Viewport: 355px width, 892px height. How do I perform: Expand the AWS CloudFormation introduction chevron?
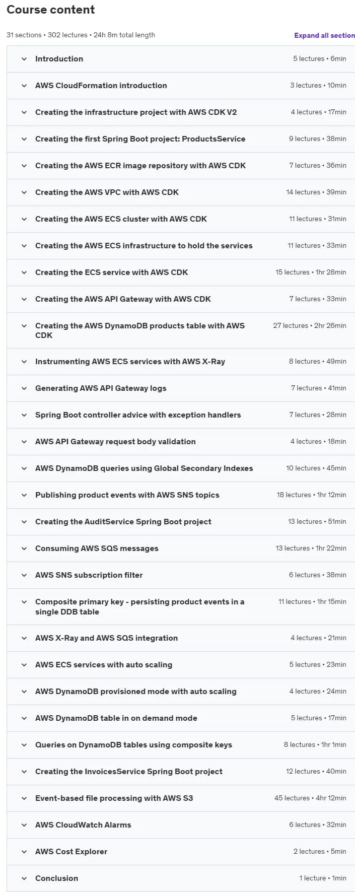24,86
